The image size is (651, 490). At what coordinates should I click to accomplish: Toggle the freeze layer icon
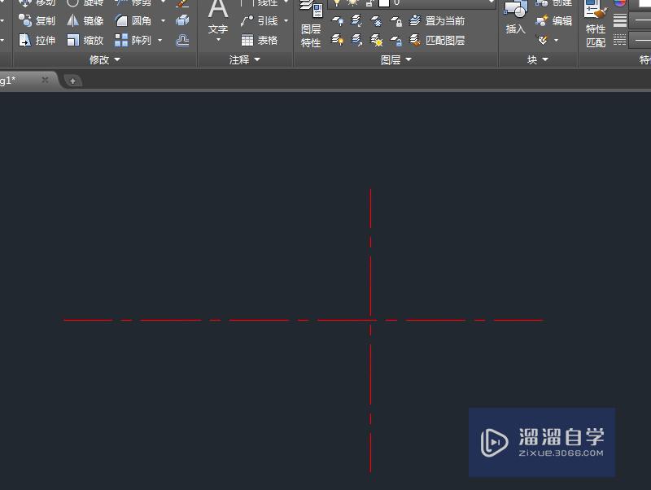coord(375,22)
